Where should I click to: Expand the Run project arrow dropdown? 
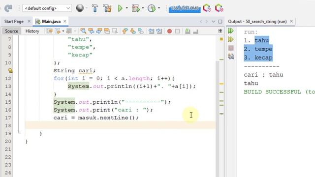click(x=127, y=8)
